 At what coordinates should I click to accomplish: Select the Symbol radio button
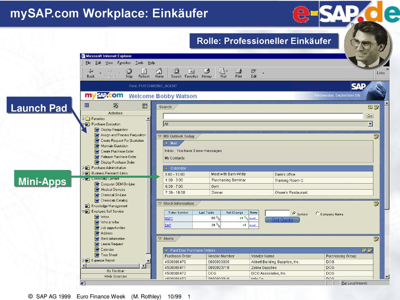(294, 214)
